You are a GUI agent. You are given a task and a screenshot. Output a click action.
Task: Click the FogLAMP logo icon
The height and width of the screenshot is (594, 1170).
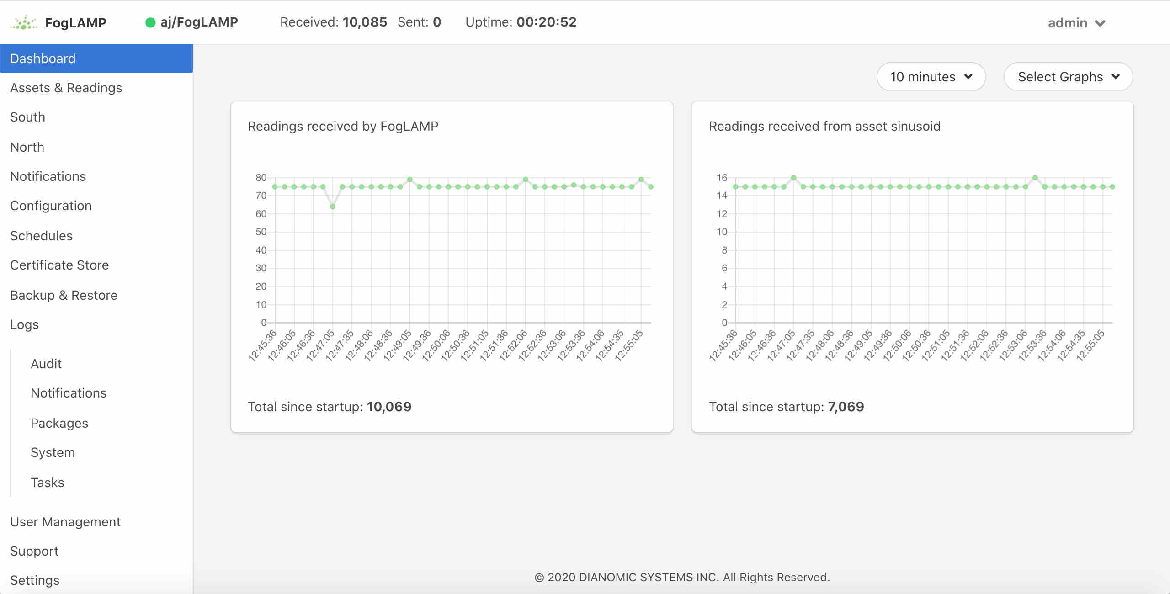point(24,22)
